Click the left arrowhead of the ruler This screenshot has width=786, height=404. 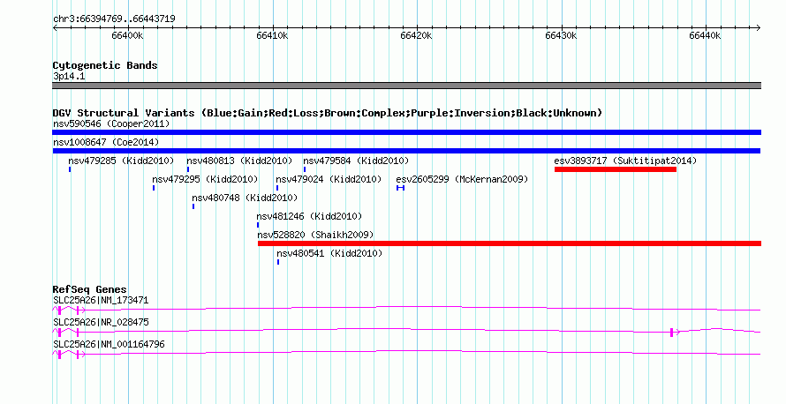[55, 28]
